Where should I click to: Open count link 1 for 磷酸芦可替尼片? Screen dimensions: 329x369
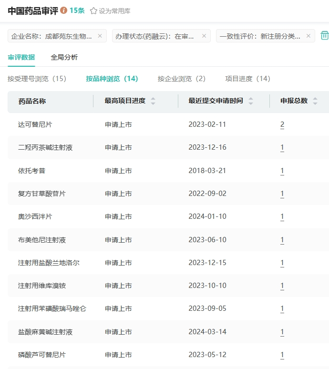(x=282, y=355)
